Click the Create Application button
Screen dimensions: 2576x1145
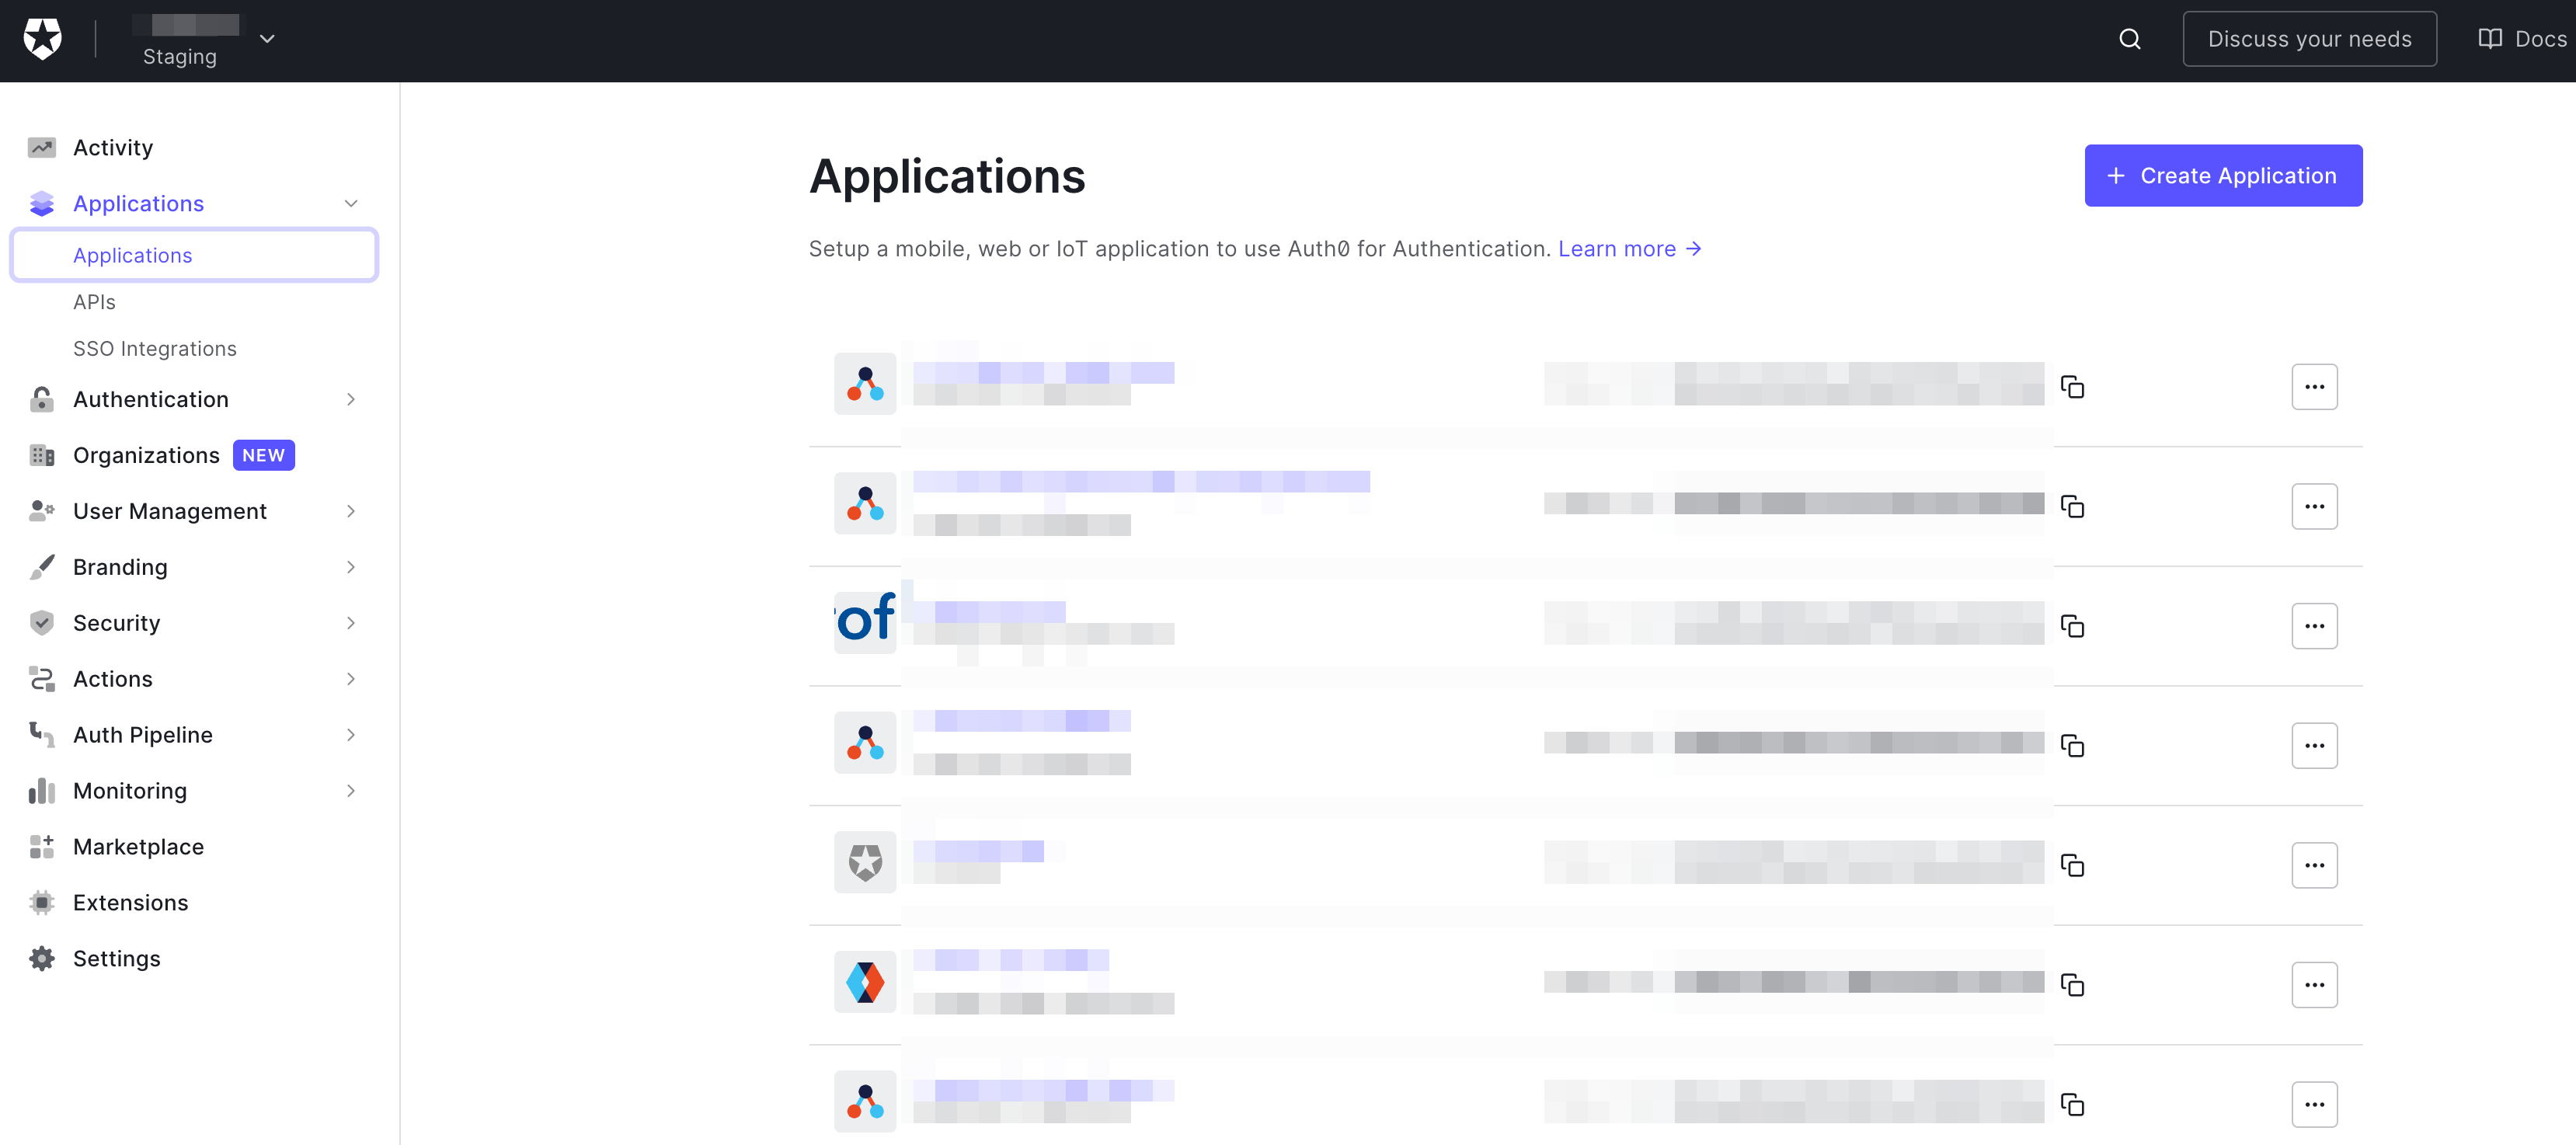coord(2223,175)
